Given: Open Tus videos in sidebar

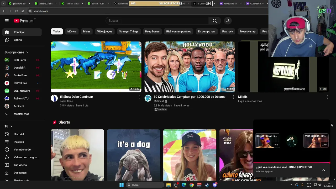Looking at the screenshot, I should [x=22, y=165].
